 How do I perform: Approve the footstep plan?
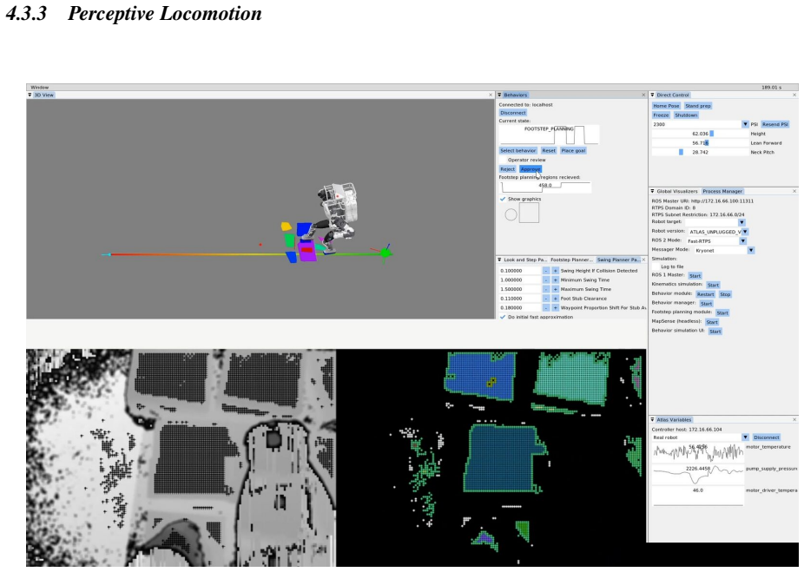531,169
